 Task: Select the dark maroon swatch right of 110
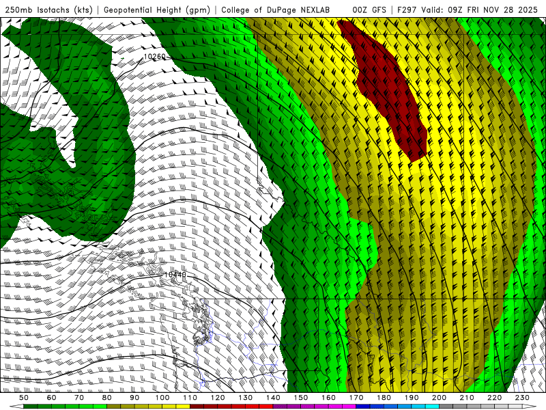[x=197, y=407]
